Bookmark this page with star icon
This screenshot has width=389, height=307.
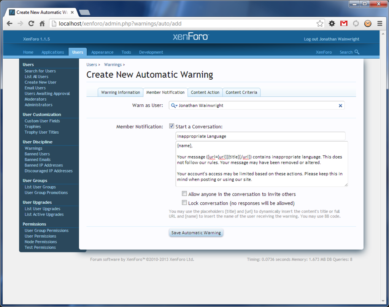[320, 24]
